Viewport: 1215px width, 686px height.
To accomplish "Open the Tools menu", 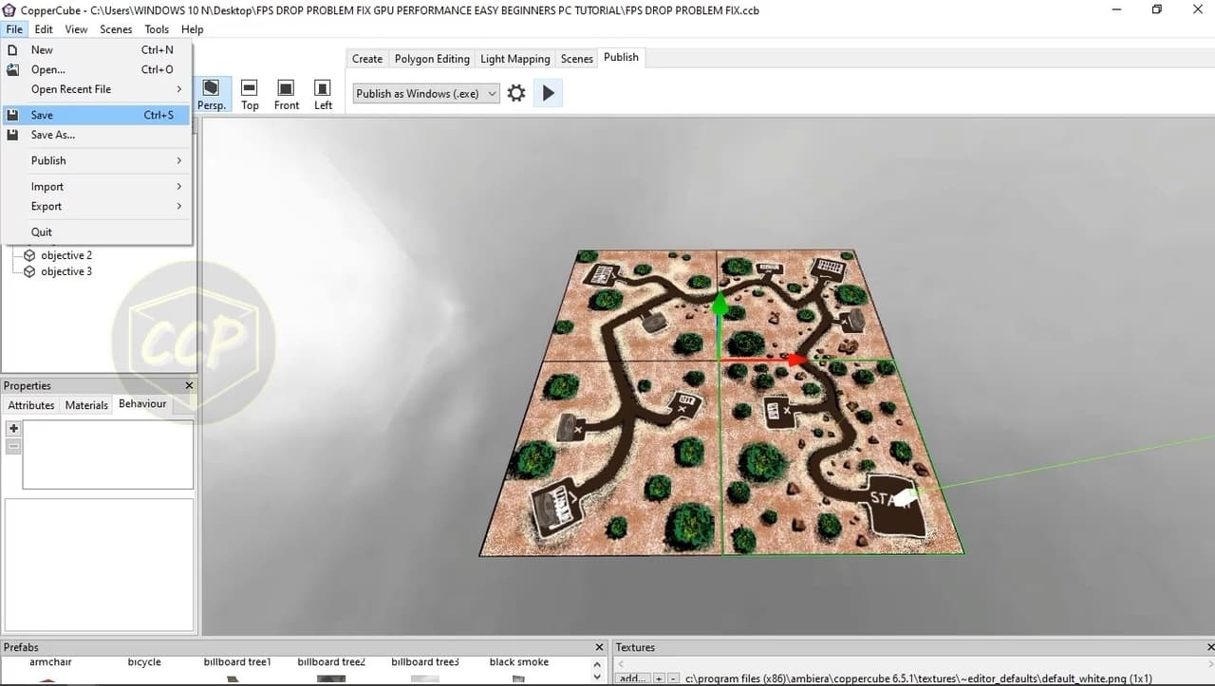I will pyautogui.click(x=157, y=29).
